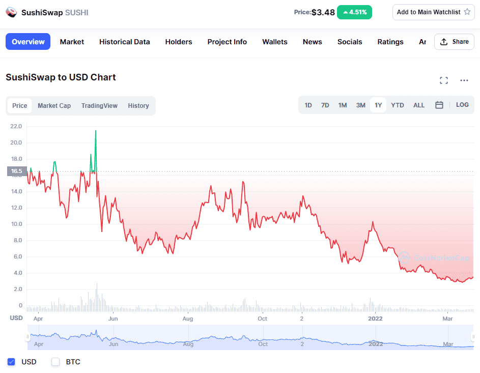This screenshot has width=480, height=373.
Task: Set chart range to 3M
Action: coord(360,105)
